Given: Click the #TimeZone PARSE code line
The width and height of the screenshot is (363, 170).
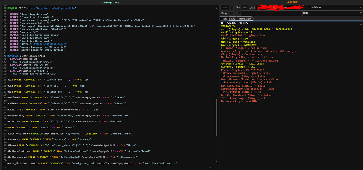Looking at the screenshot, I should coord(65,121).
